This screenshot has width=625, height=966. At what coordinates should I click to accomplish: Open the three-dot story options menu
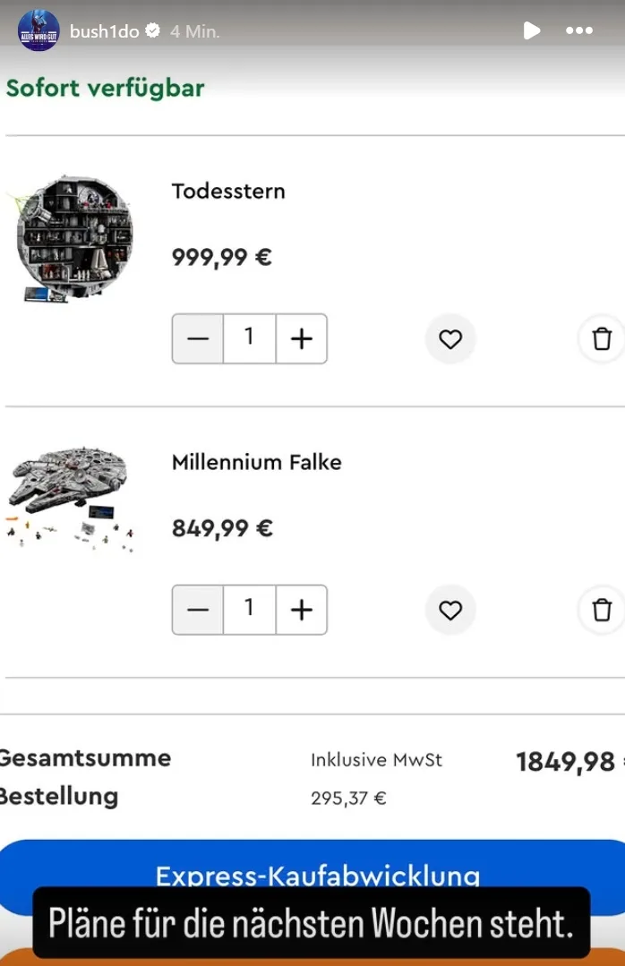(579, 31)
